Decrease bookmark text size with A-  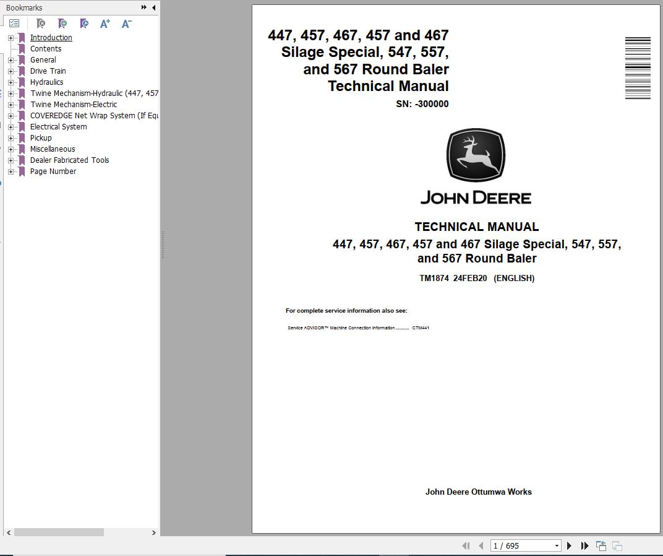[x=126, y=24]
